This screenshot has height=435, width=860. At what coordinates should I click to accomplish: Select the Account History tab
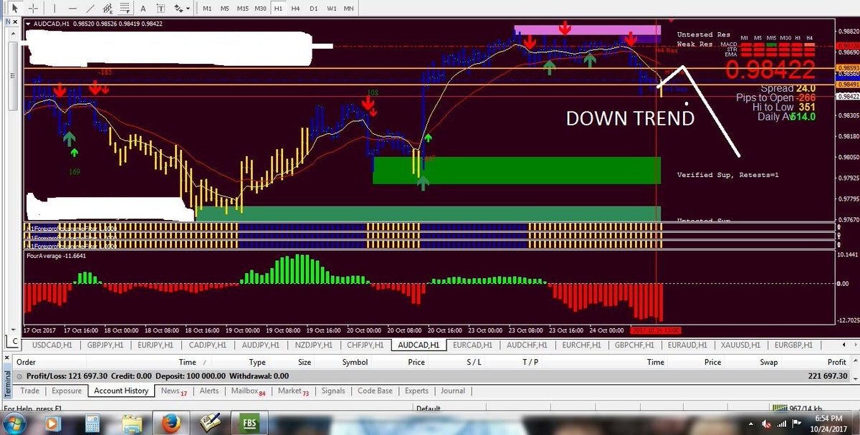pyautogui.click(x=121, y=391)
